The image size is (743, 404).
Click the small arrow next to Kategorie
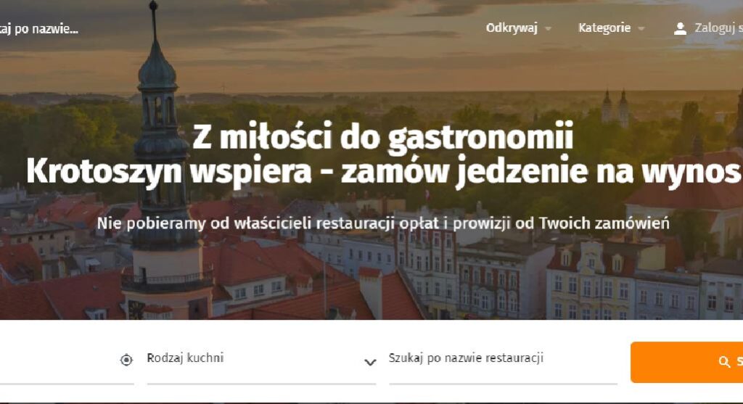coord(641,29)
